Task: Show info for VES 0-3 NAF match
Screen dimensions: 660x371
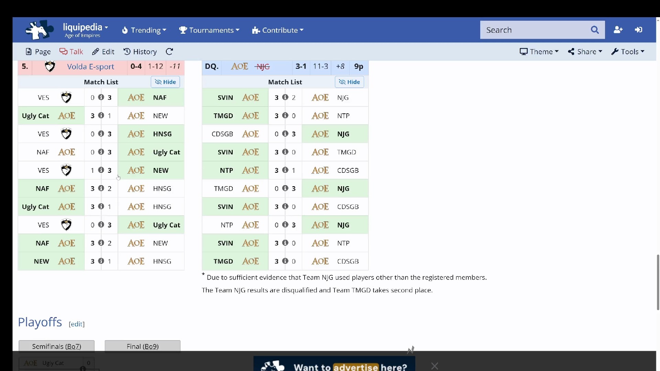Action: [x=101, y=97]
